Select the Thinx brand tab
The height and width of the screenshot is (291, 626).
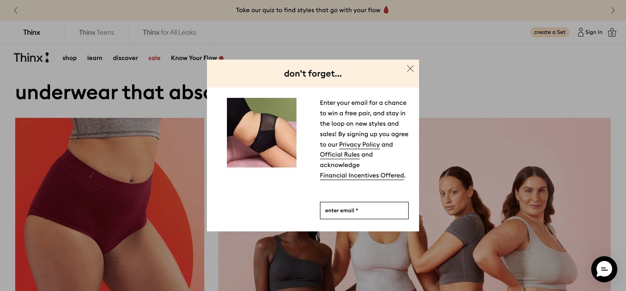coord(32,32)
